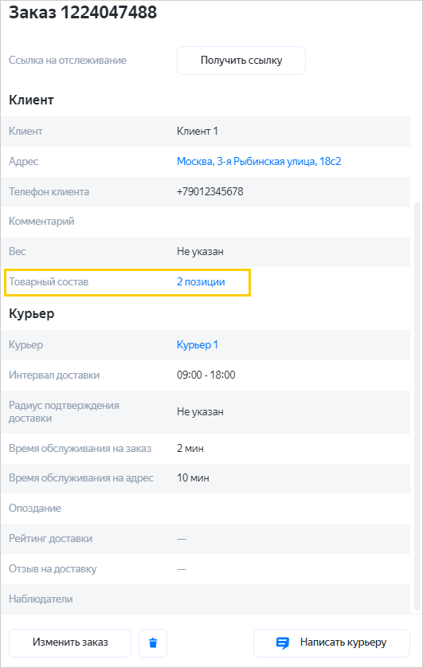
Task: Open Курьер 1 link
Action: [198, 344]
